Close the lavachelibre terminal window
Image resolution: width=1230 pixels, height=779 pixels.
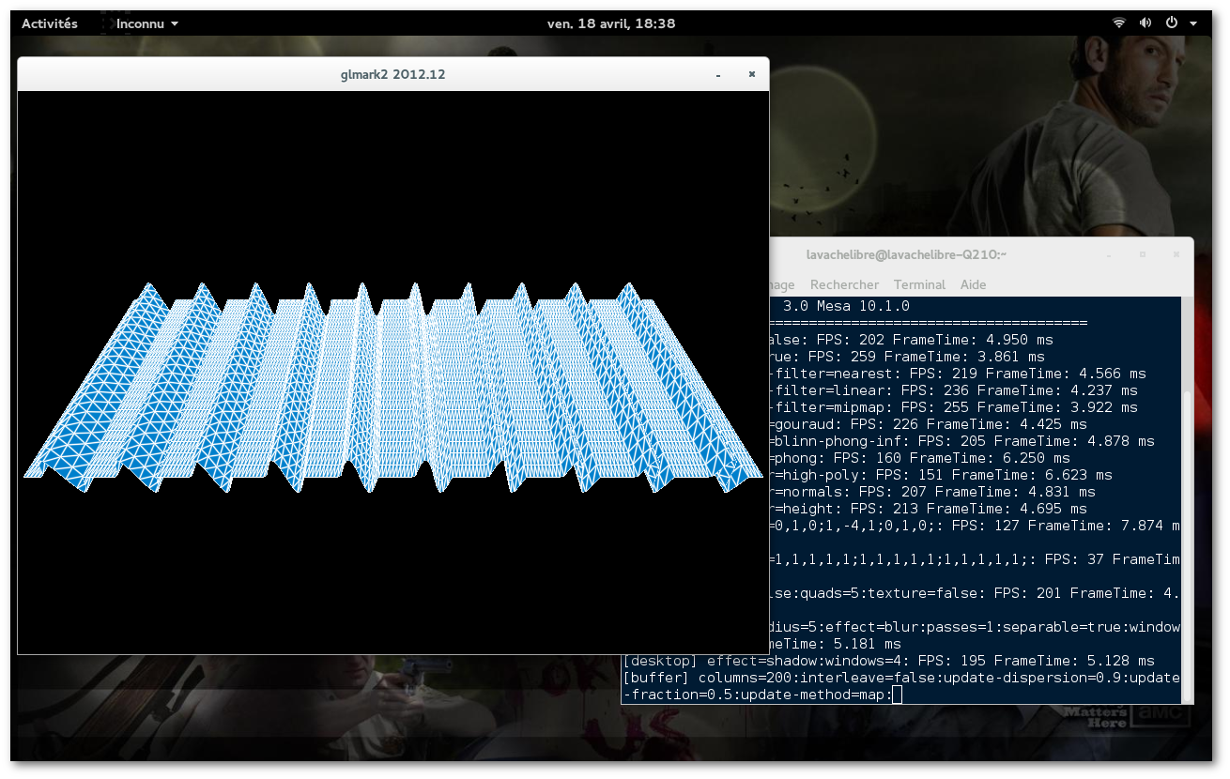click(1176, 254)
